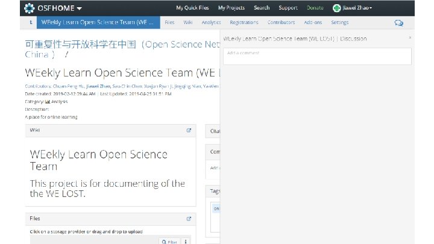Screen dimensions: 434x244
Task: Open Wiki widget in full page icon
Action: [189, 130]
